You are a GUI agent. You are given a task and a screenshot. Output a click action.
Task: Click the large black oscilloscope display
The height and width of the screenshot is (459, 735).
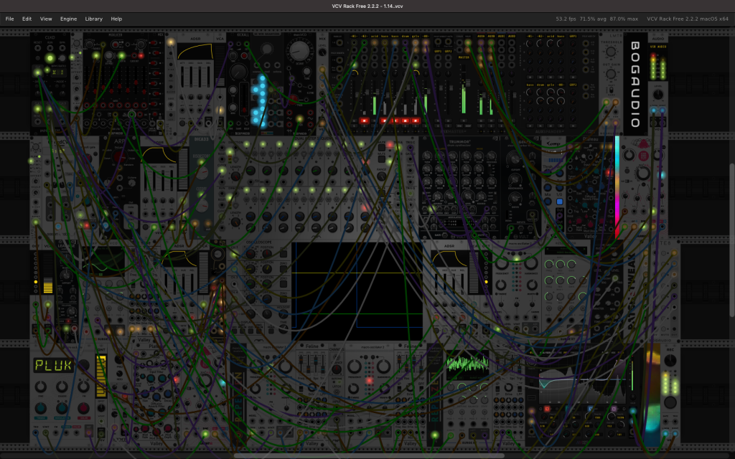point(357,291)
